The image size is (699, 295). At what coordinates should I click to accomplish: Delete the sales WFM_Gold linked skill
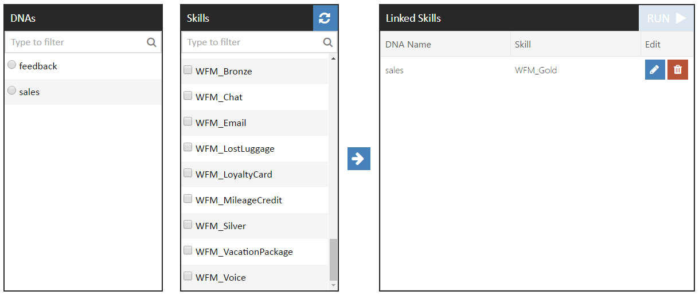click(x=678, y=70)
